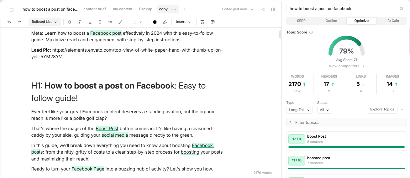Click the Links count 5 stat

click(360, 84)
